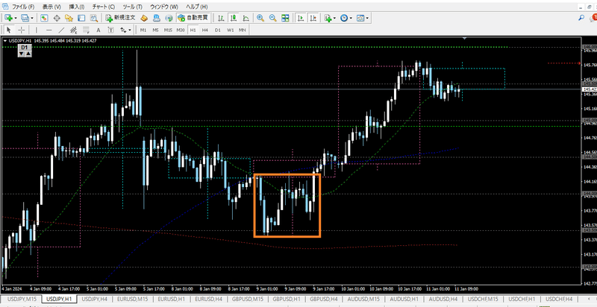Image resolution: width=597 pixels, height=307 pixels.
Task: Open the MetaEditor book icon
Action: coord(144,18)
